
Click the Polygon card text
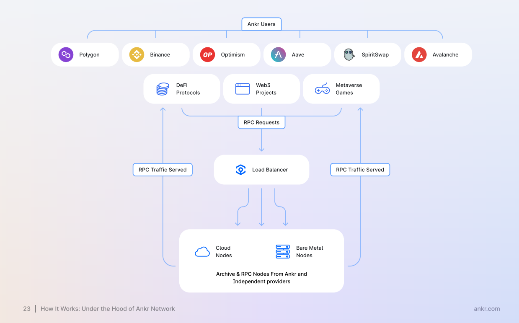tap(89, 55)
